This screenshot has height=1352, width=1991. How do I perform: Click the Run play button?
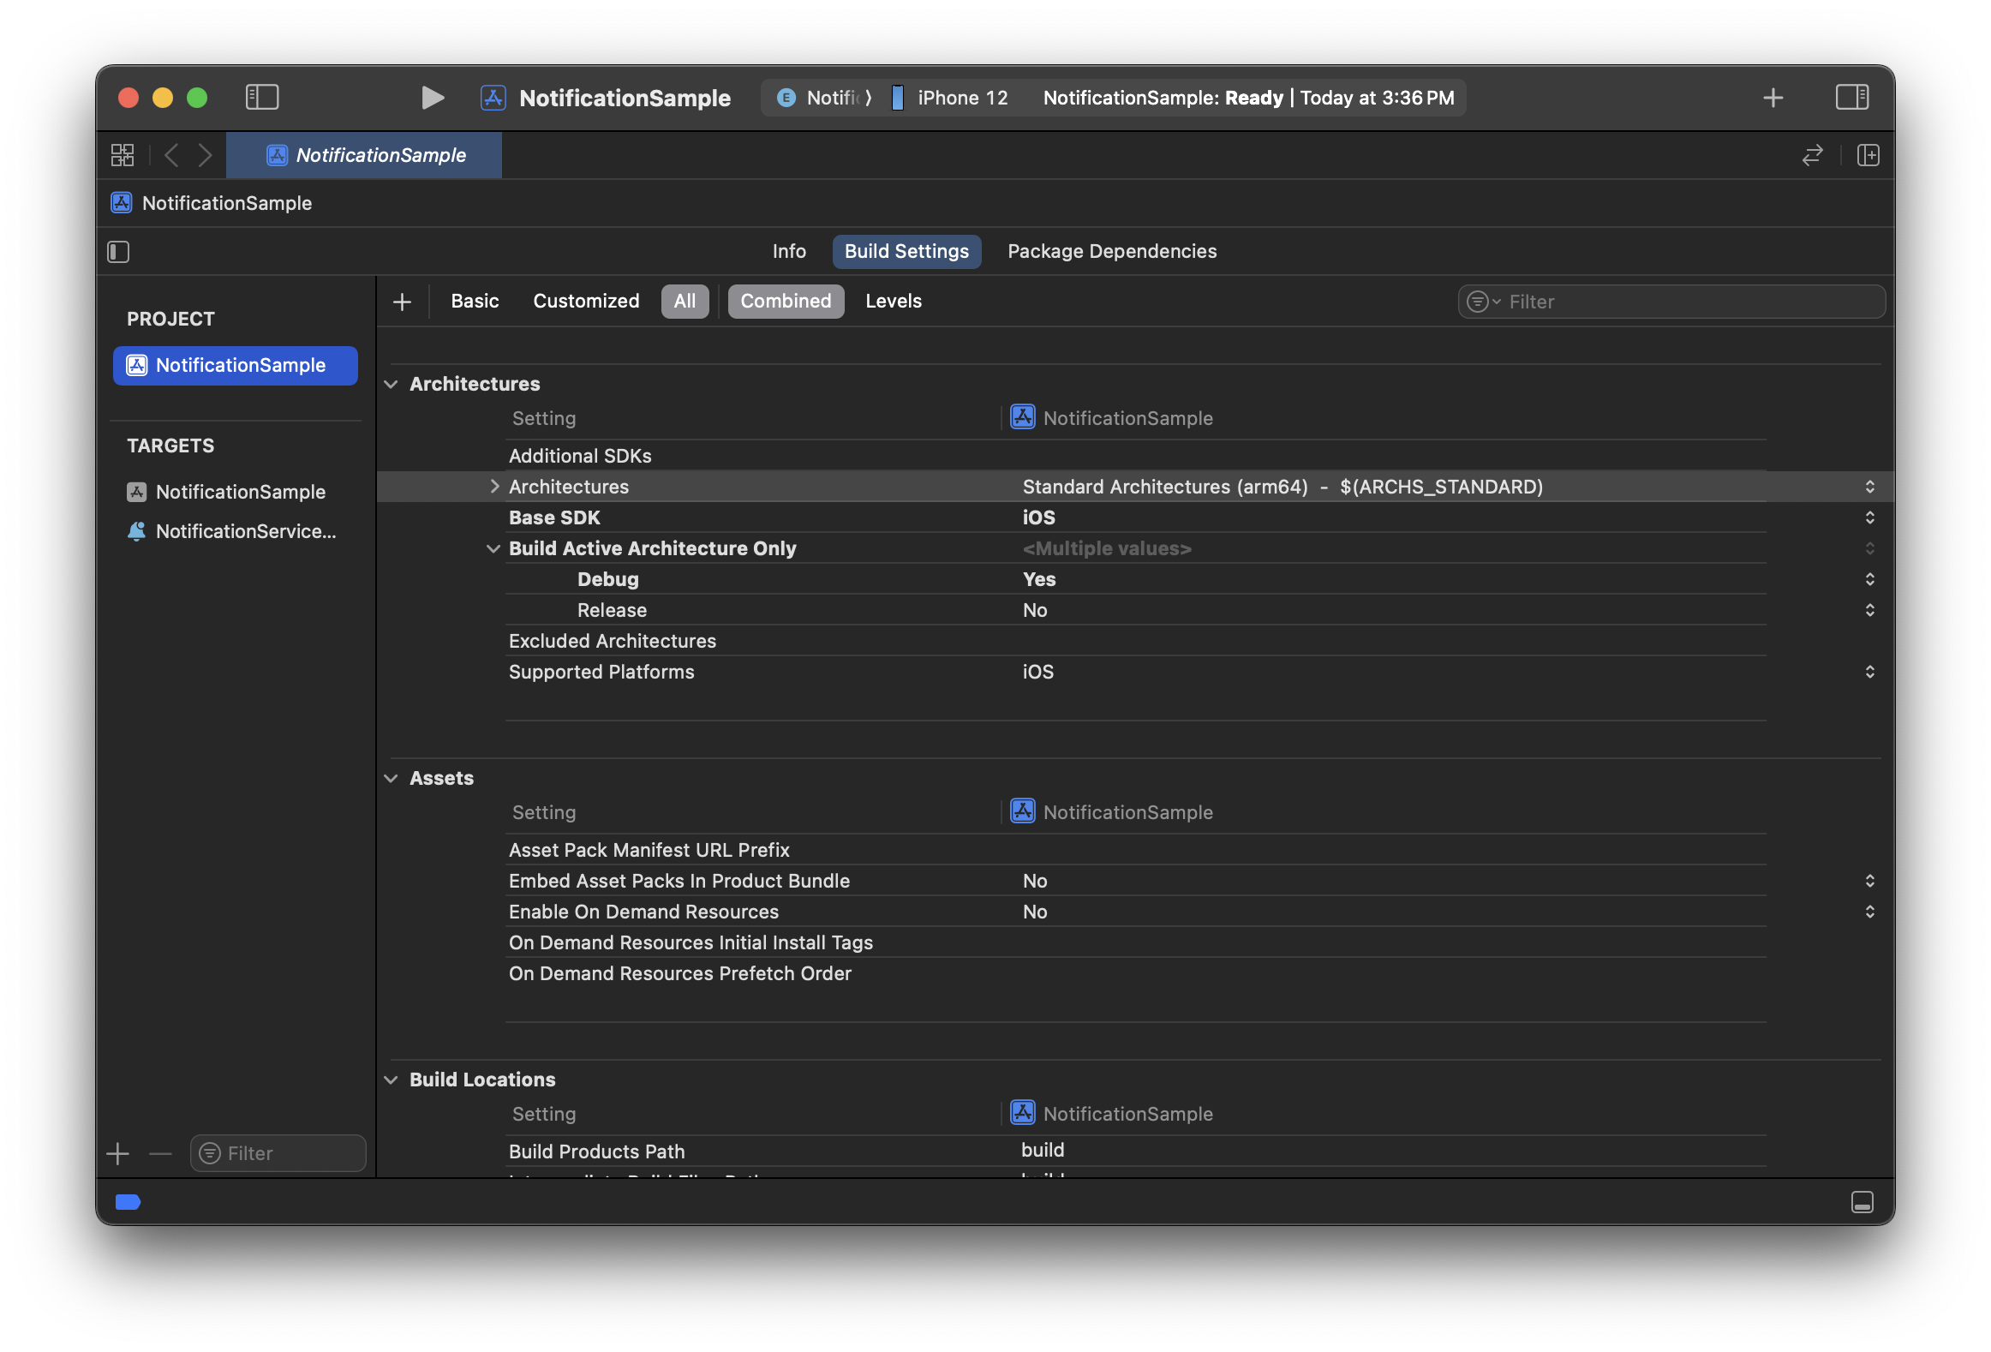click(x=433, y=98)
